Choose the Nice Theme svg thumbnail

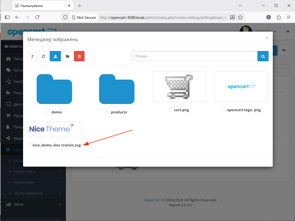[54, 129]
